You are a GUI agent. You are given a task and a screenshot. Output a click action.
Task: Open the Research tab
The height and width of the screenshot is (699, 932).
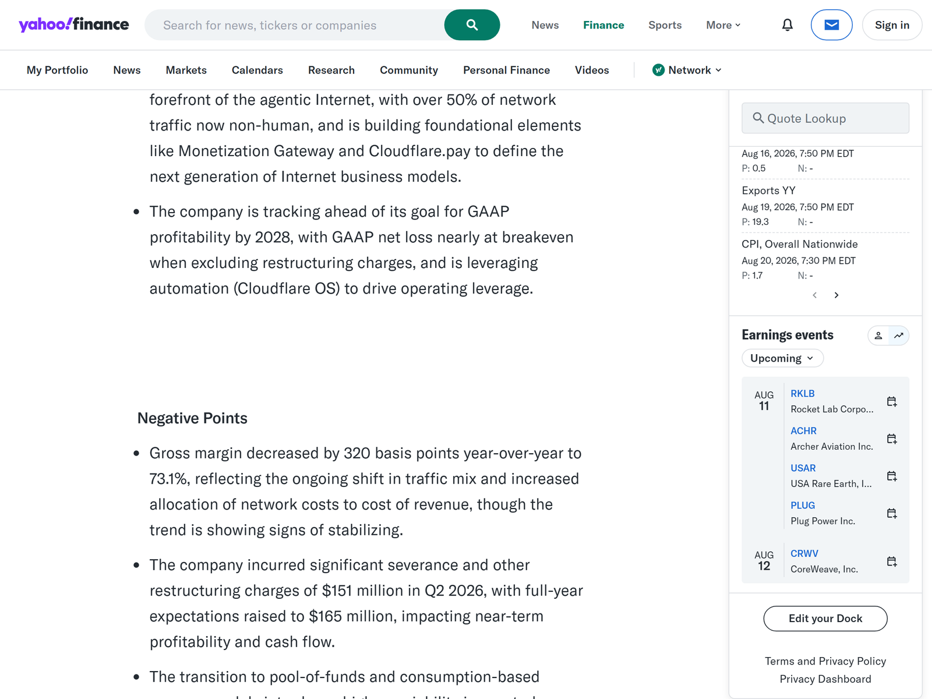click(x=331, y=70)
